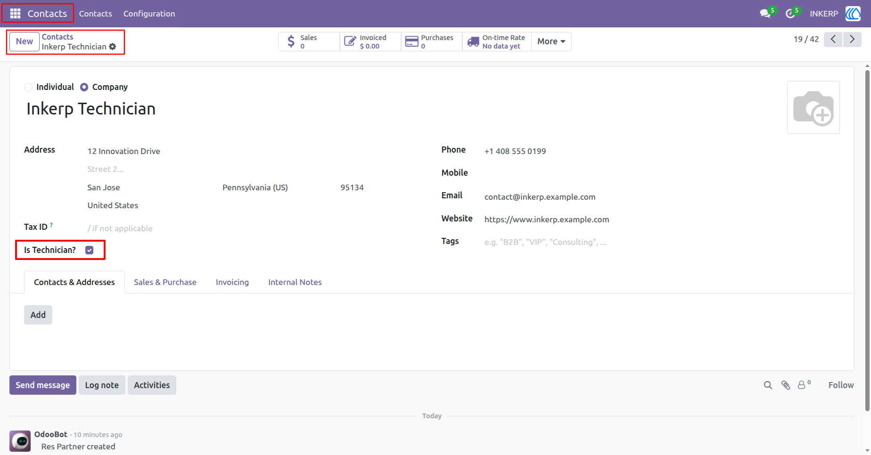Open the conversations messages icon
Image resolution: width=871 pixels, height=455 pixels.
click(765, 14)
